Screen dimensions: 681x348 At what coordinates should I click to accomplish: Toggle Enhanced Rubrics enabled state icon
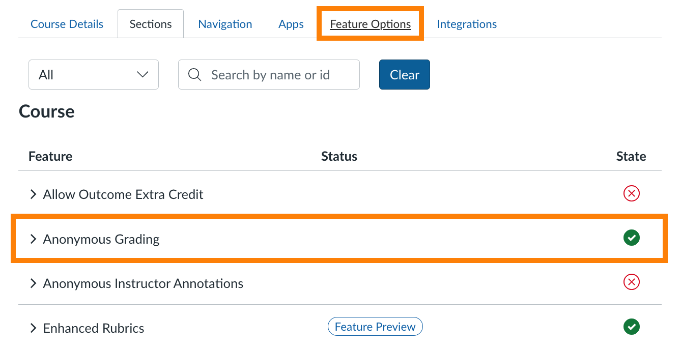[631, 327]
